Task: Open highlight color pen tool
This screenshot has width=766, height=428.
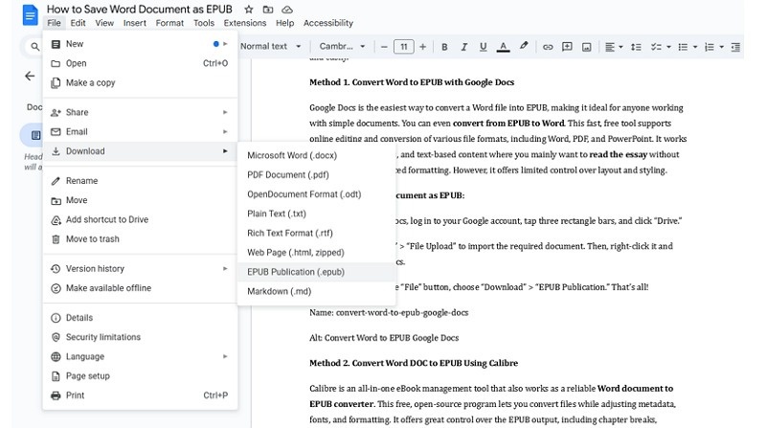Action: 524,46
